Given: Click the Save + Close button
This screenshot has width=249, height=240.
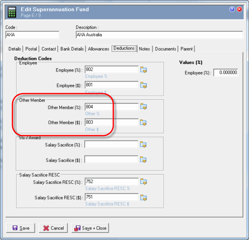Looking at the screenshot, I should point(90,228).
